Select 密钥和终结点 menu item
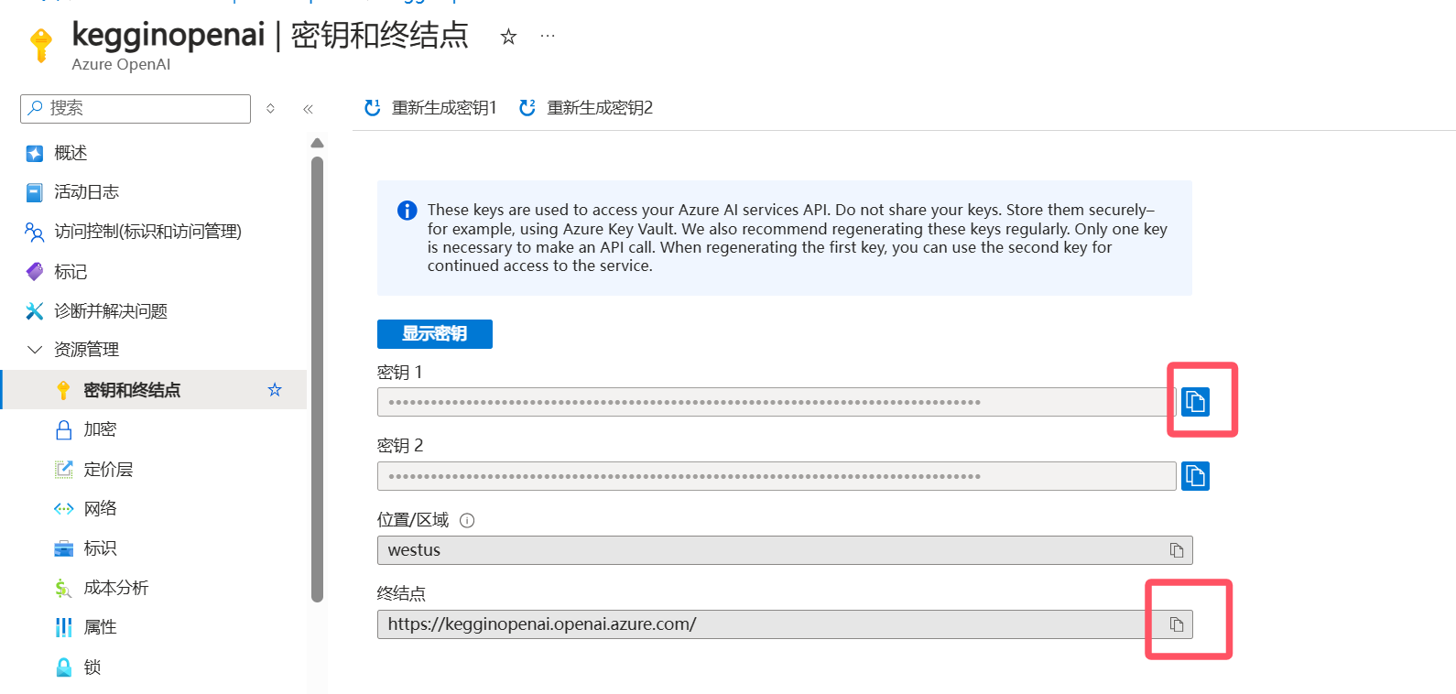1456x694 pixels. click(x=154, y=390)
